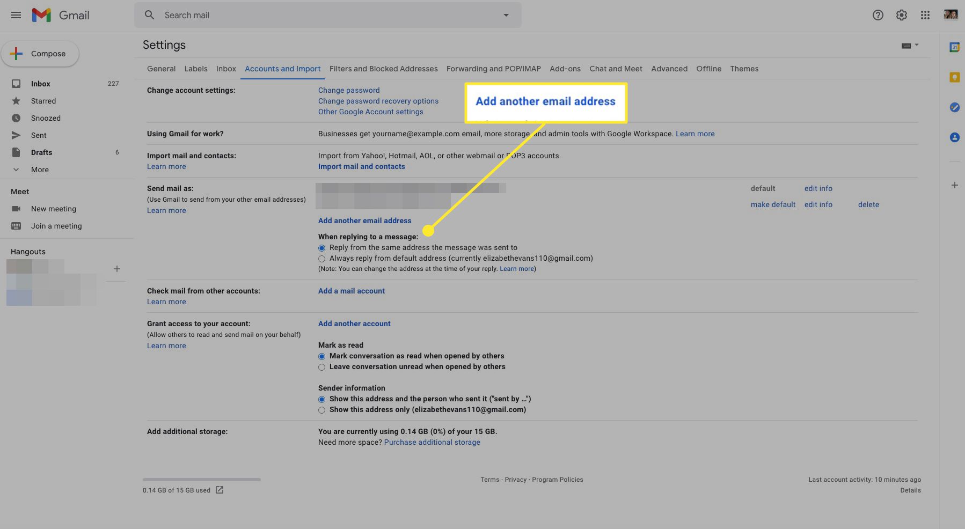965x529 pixels.
Task: Click Other Google Account settings link
Action: pos(371,112)
